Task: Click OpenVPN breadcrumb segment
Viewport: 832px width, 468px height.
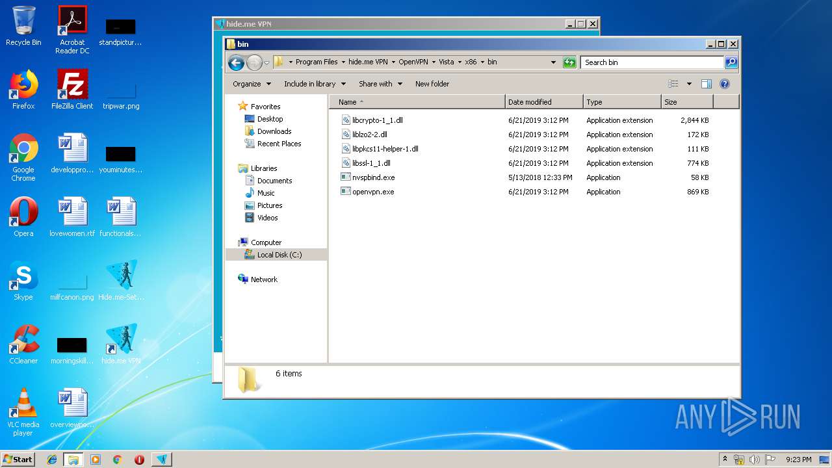Action: 413,62
